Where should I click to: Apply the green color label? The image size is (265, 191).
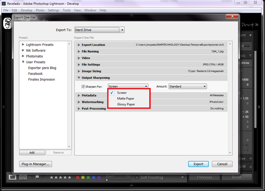(88, 177)
